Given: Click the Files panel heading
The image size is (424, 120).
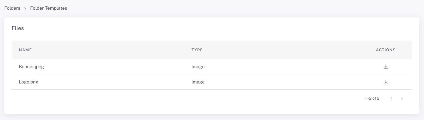Looking at the screenshot, I should [x=18, y=28].
